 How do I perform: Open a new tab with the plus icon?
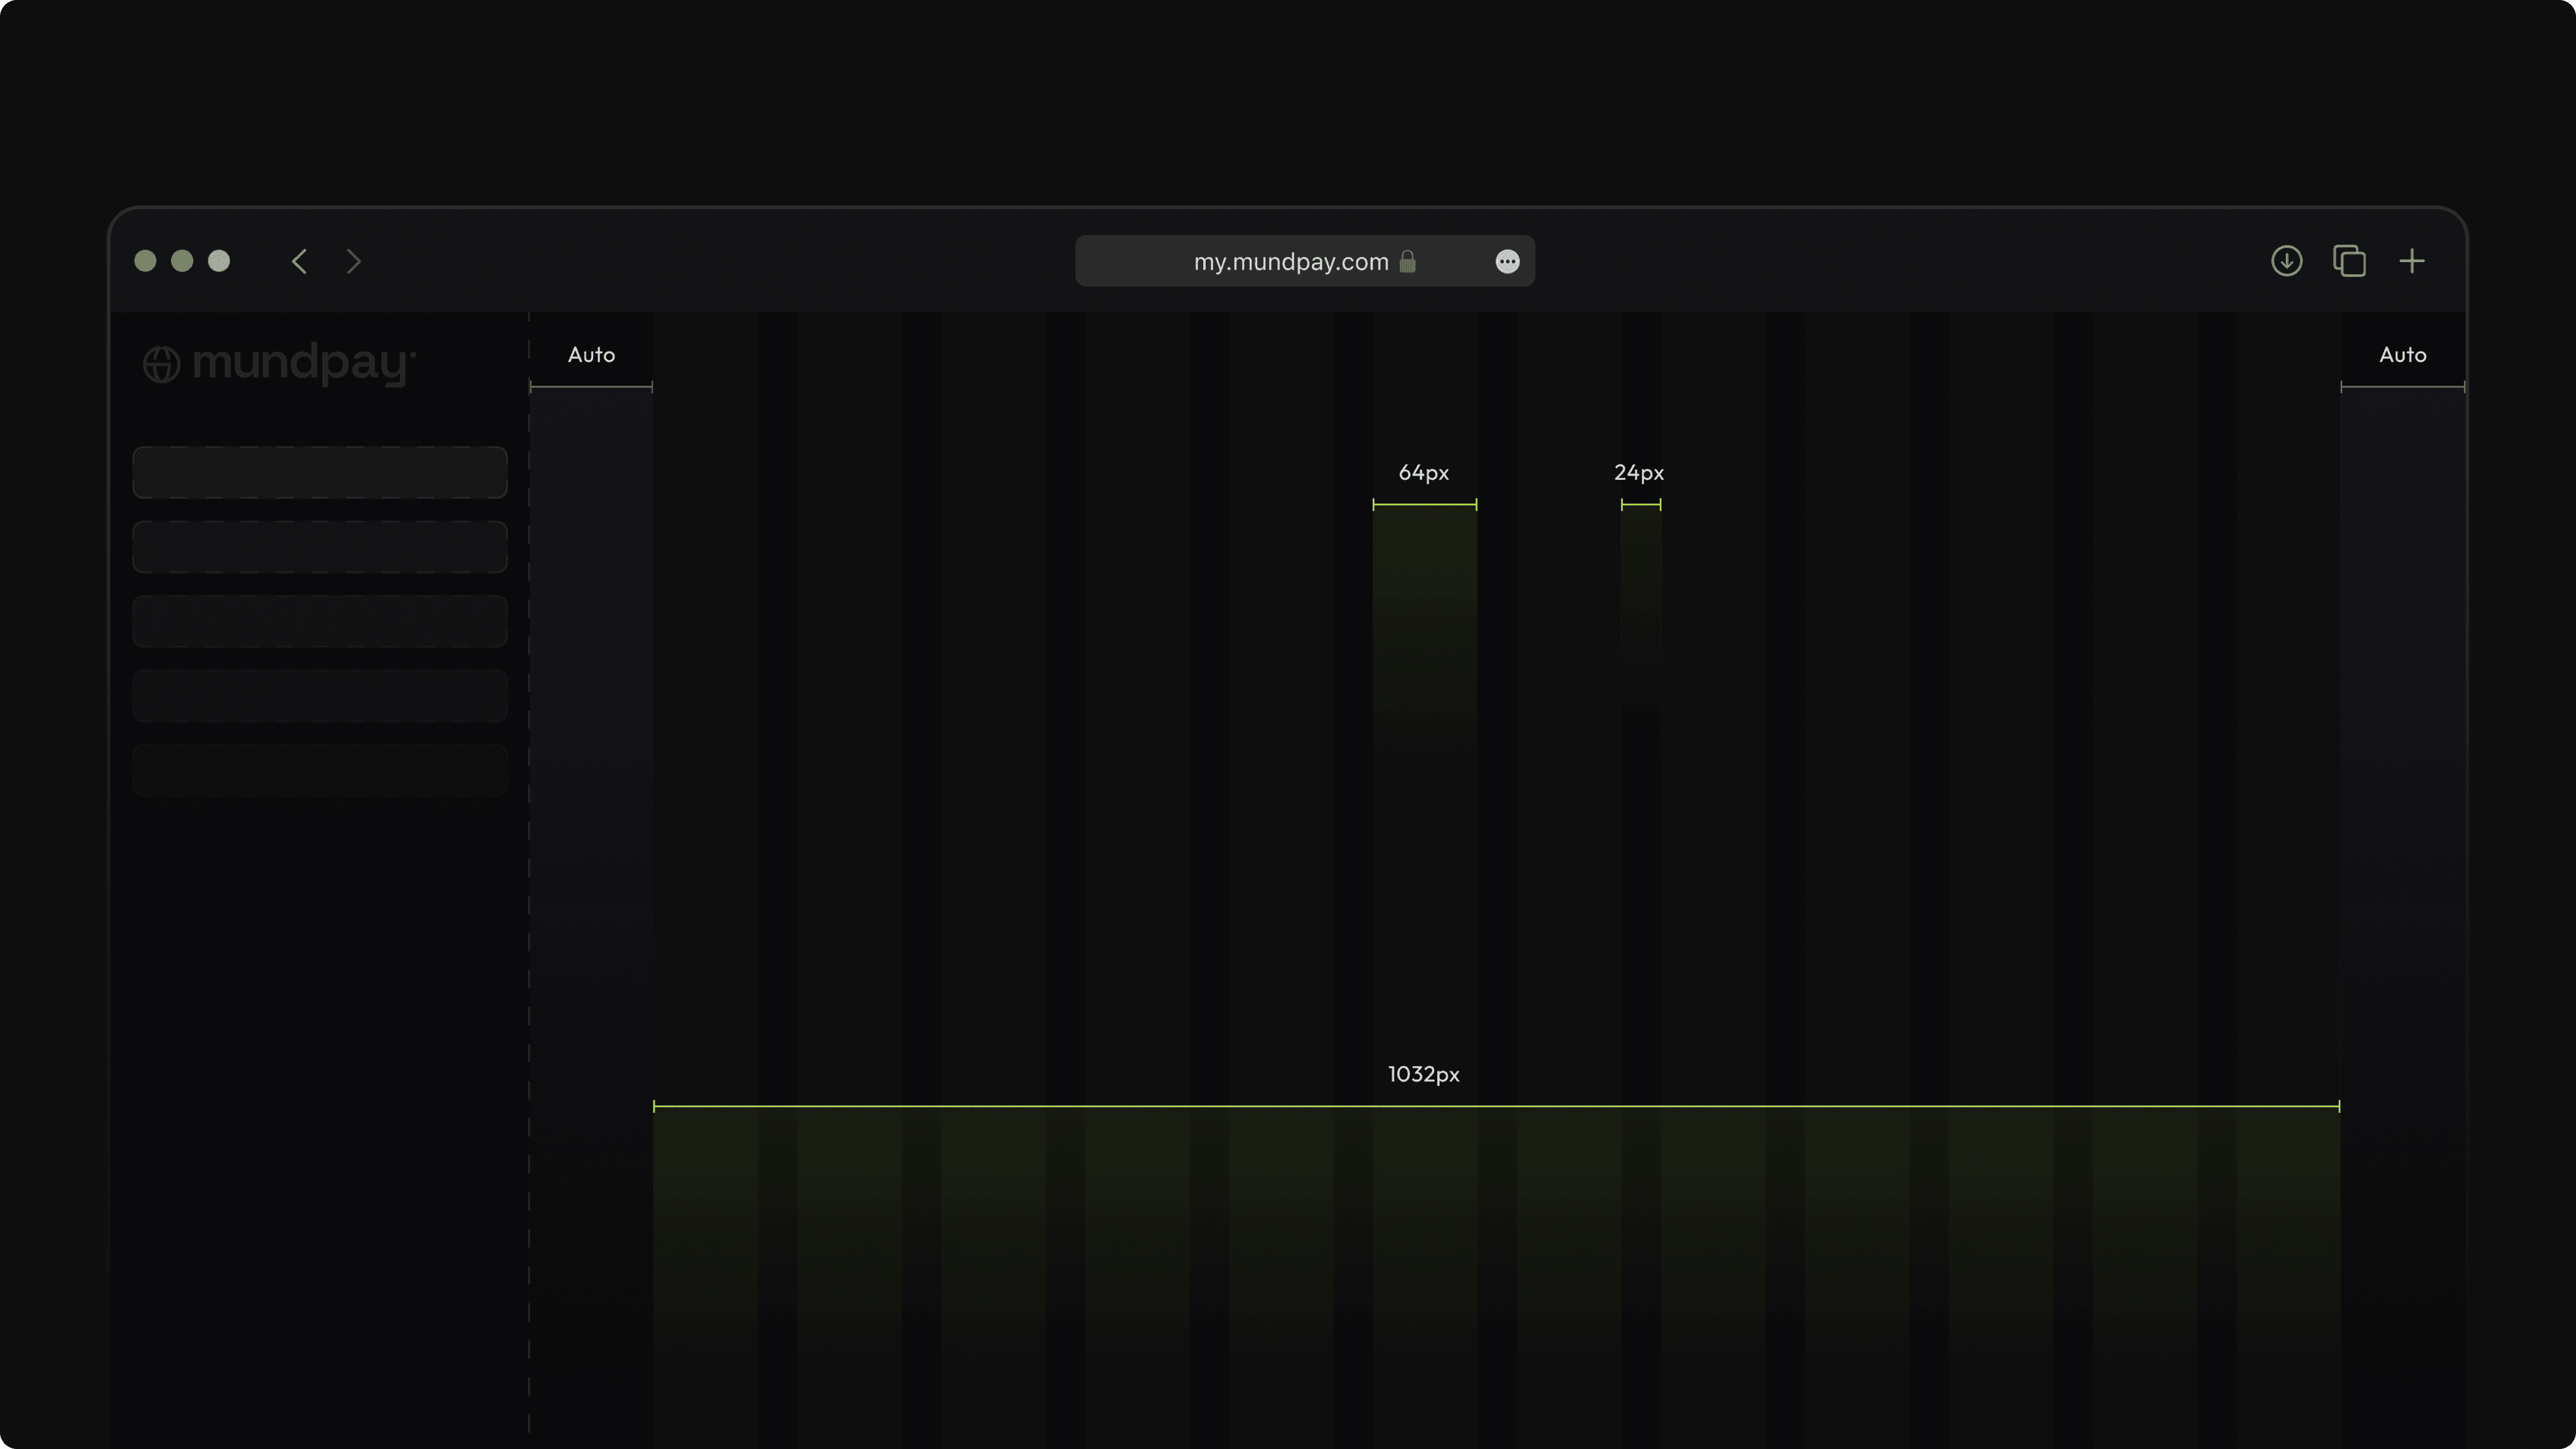pyautogui.click(x=2413, y=261)
